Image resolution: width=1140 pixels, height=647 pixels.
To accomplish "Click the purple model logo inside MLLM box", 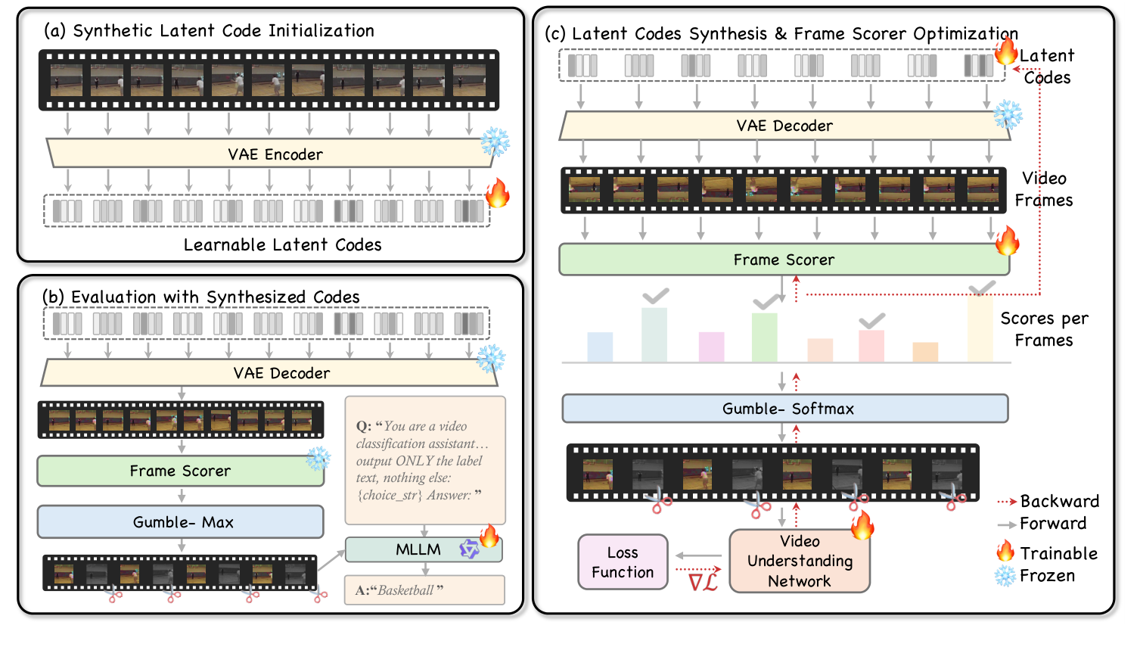I will 469,549.
